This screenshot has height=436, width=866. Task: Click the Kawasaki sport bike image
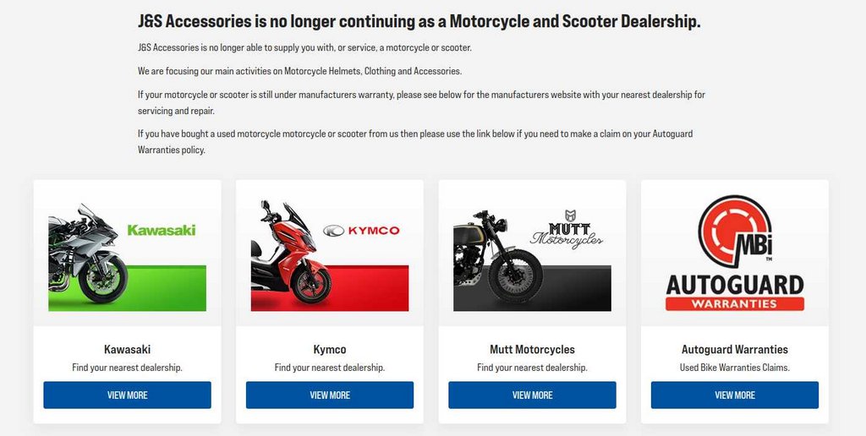pos(88,253)
